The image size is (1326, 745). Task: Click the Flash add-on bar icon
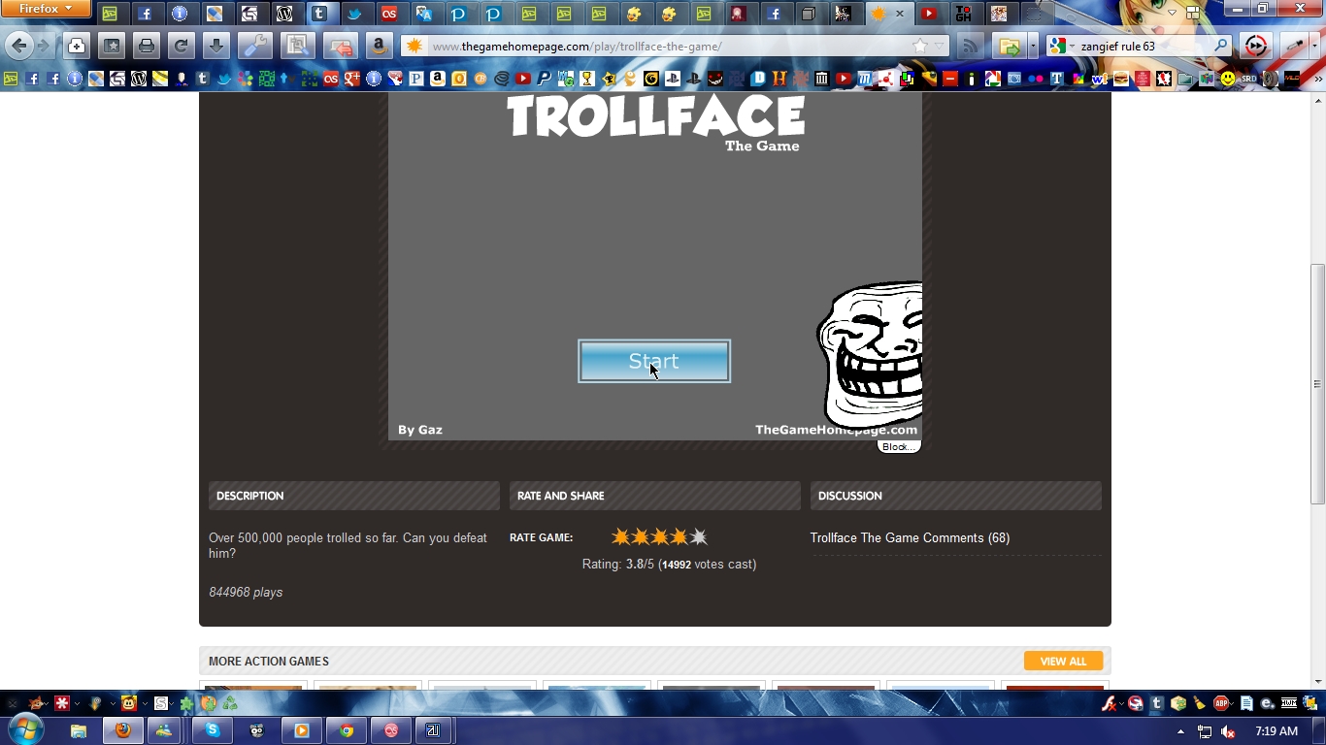1110,703
